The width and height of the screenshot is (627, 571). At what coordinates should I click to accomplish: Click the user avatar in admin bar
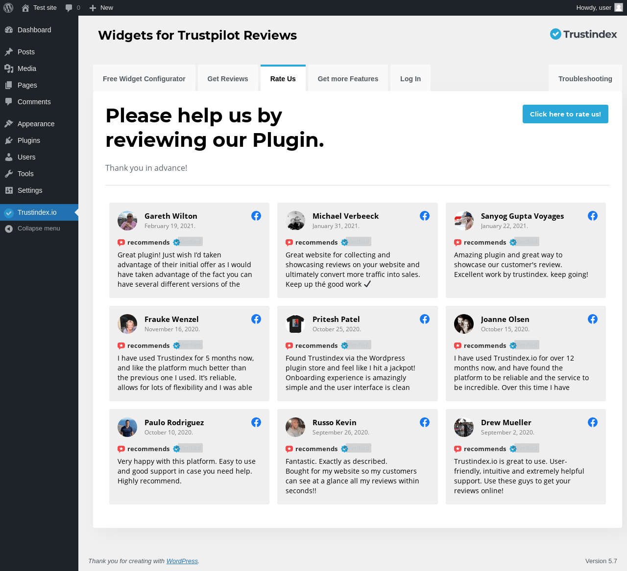pyautogui.click(x=619, y=8)
